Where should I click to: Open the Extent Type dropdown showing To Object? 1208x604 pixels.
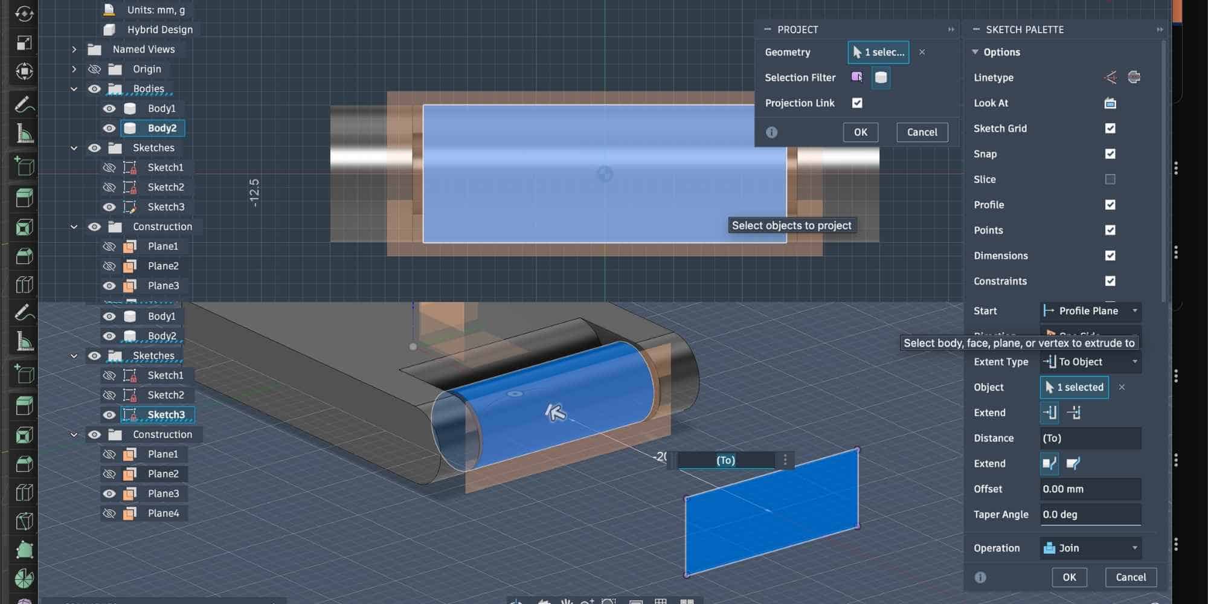(x=1090, y=362)
